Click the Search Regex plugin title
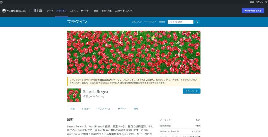This screenshot has width=268, height=137. 95,92
